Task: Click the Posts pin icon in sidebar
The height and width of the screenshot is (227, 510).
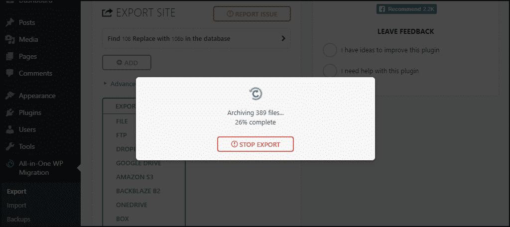Action: (10, 22)
